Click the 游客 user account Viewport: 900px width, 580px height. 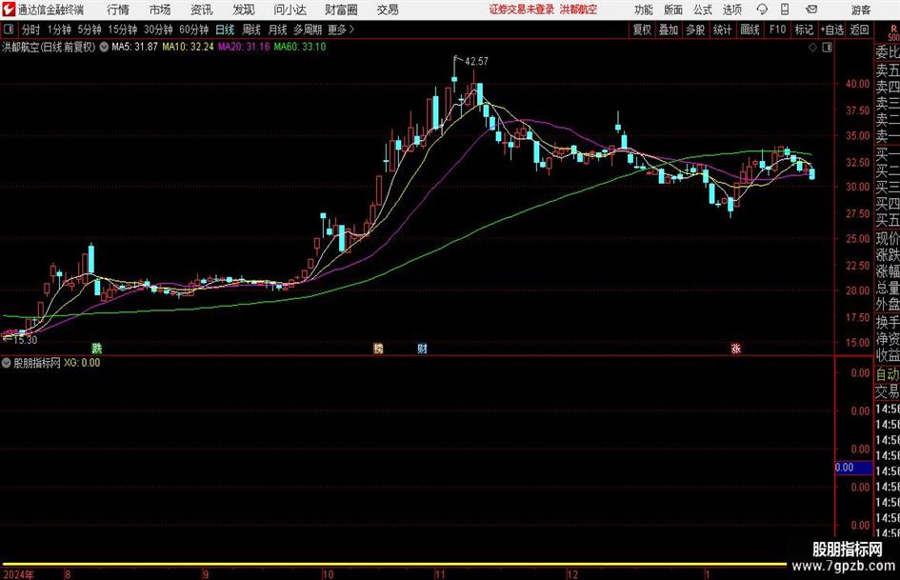click(x=861, y=10)
